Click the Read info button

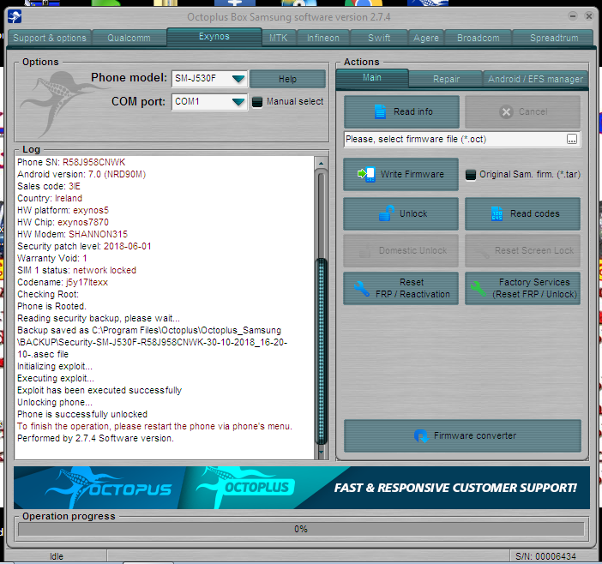[x=401, y=111]
